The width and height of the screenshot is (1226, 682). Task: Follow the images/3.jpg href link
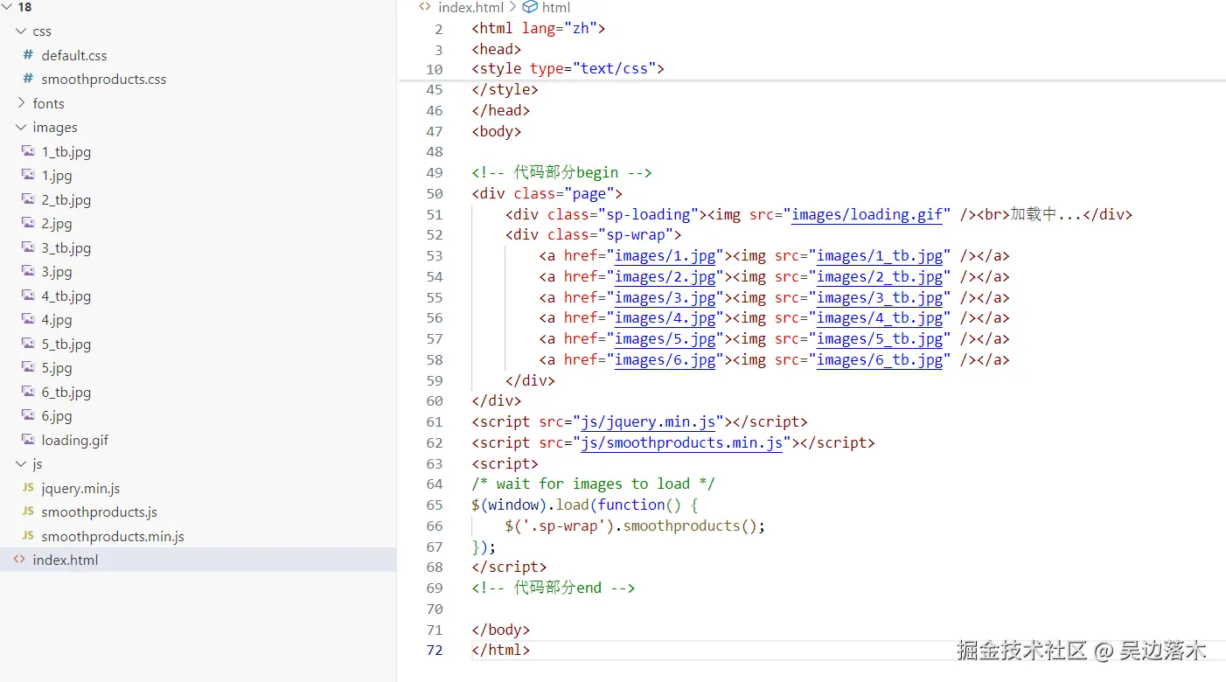665,297
